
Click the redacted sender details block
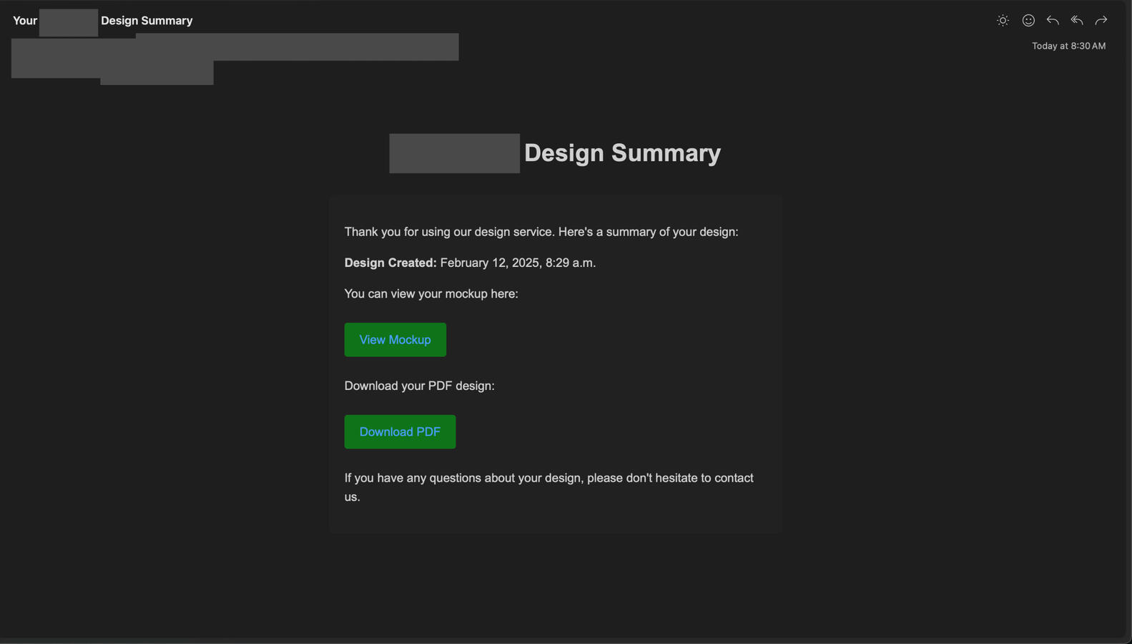[297, 47]
